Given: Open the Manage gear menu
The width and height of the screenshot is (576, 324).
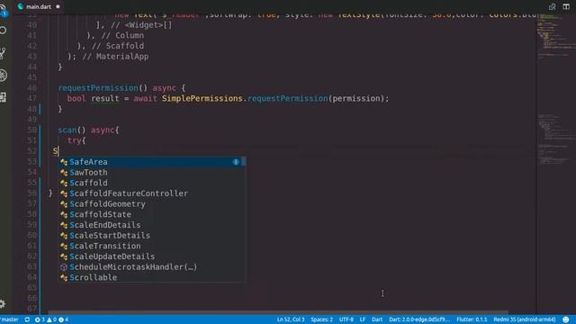Looking at the screenshot, I should [x=3, y=303].
